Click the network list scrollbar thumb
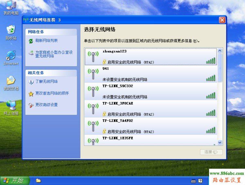Screen dimensions: 245x185 coord(220,67)
